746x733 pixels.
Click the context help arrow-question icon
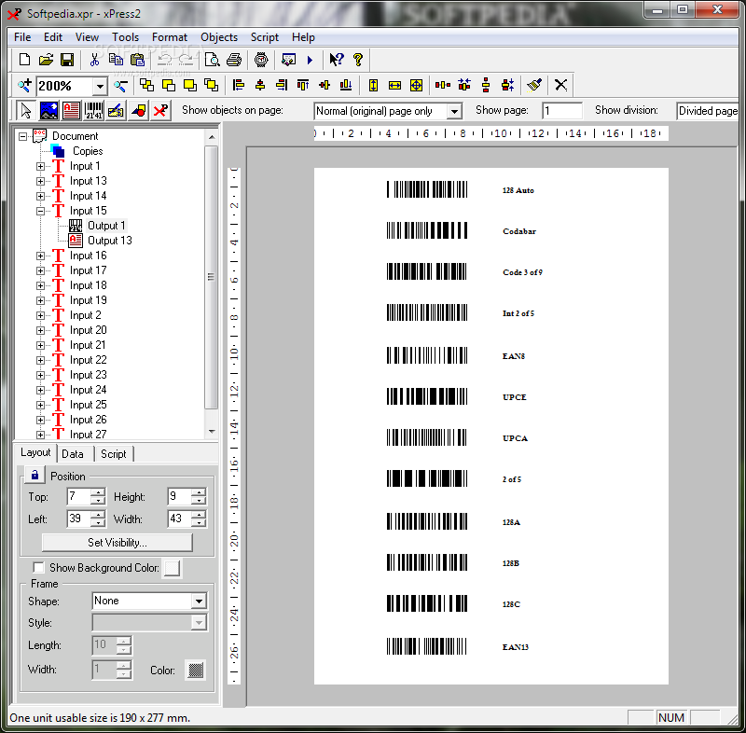point(337,60)
